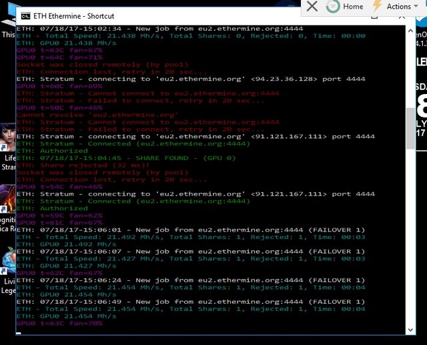427x345 pixels.
Task: Select the Life is Strange desktop shortcut
Action: coord(8,147)
